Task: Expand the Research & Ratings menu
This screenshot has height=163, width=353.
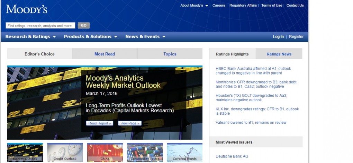Action: click(30, 37)
